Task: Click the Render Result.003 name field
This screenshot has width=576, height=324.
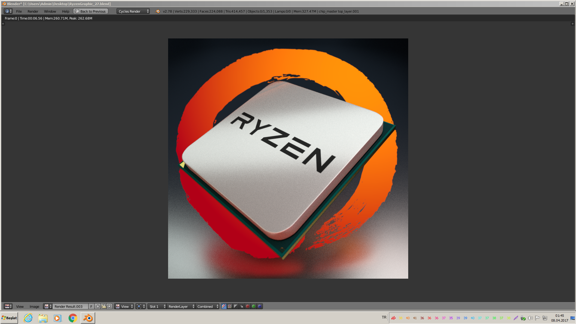Action: point(70,306)
